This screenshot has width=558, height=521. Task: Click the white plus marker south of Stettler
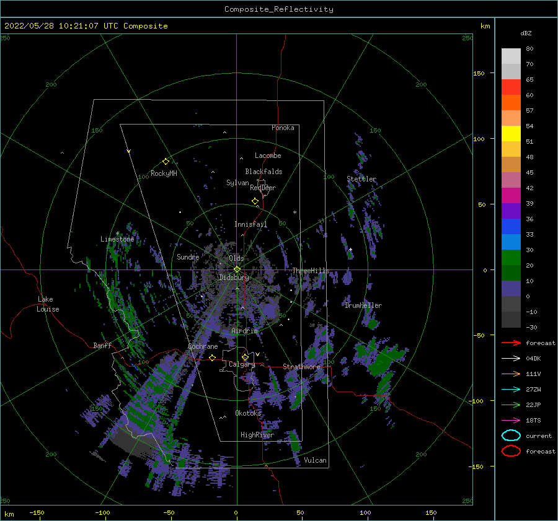pyautogui.click(x=350, y=249)
